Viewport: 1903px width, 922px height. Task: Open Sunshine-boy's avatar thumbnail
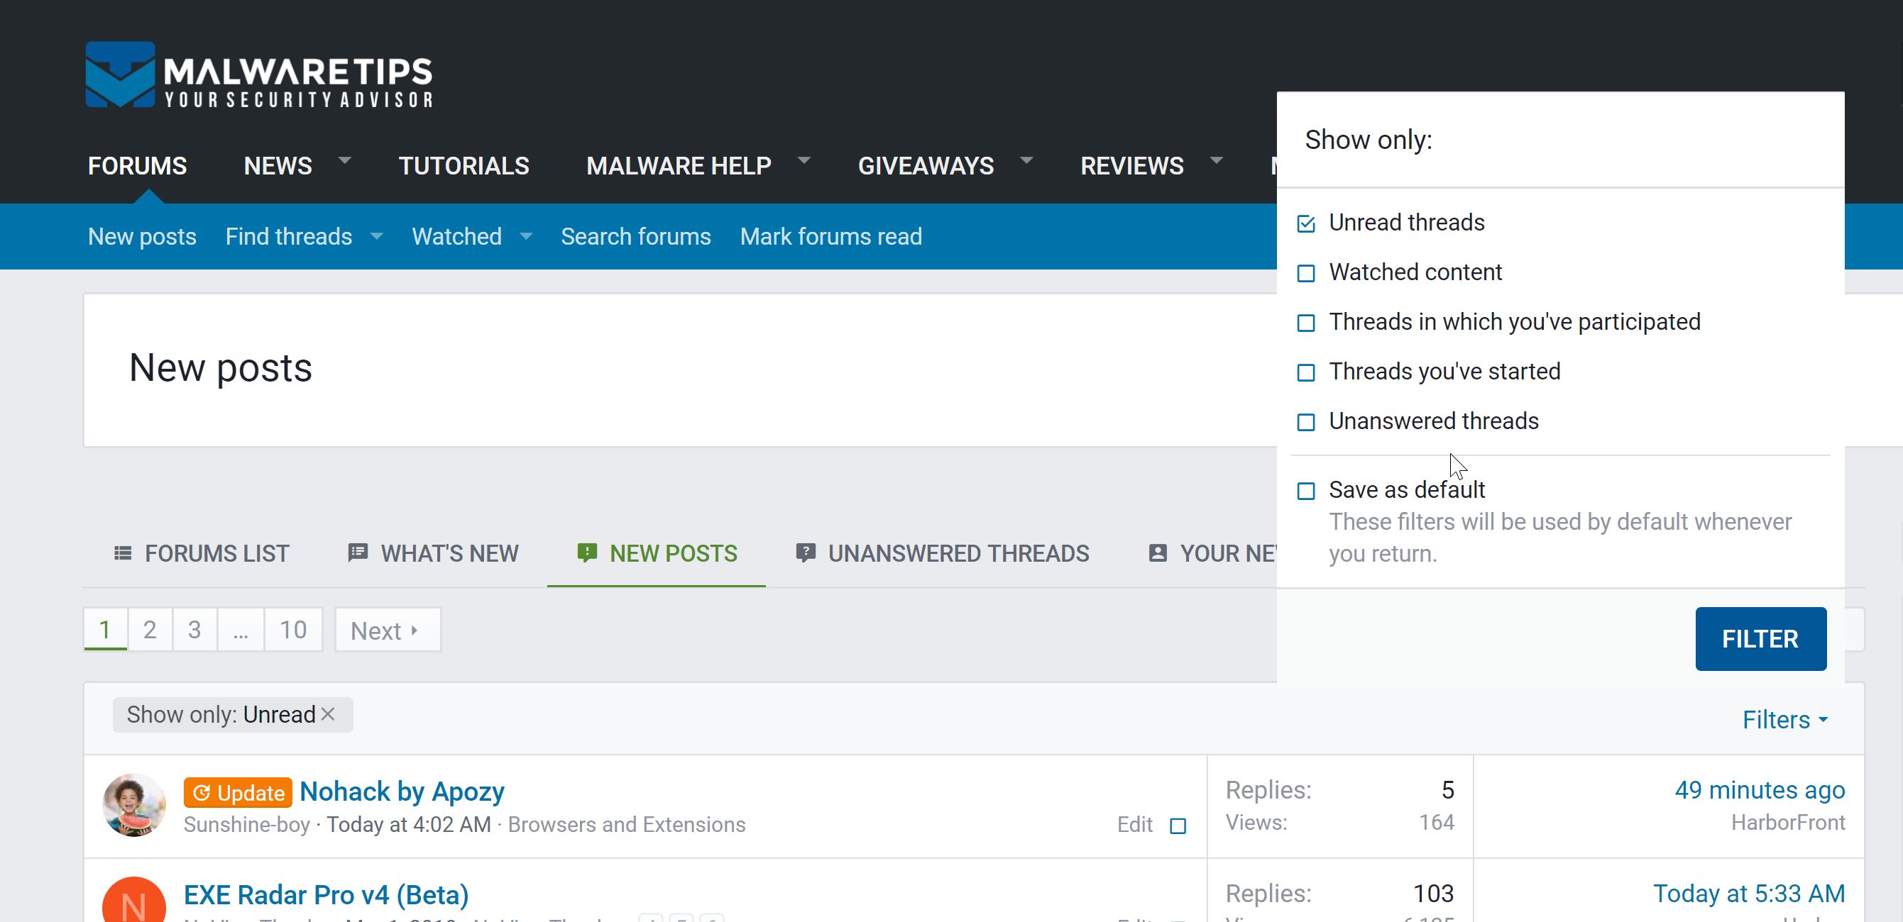pos(133,805)
